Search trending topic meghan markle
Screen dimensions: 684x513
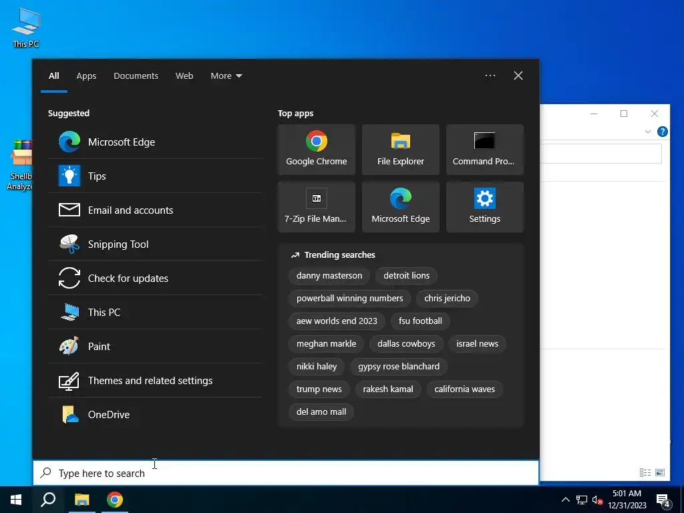point(326,344)
